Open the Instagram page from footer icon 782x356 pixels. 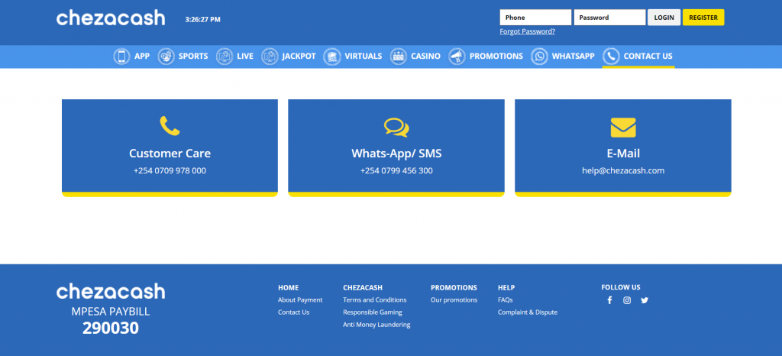click(x=627, y=300)
